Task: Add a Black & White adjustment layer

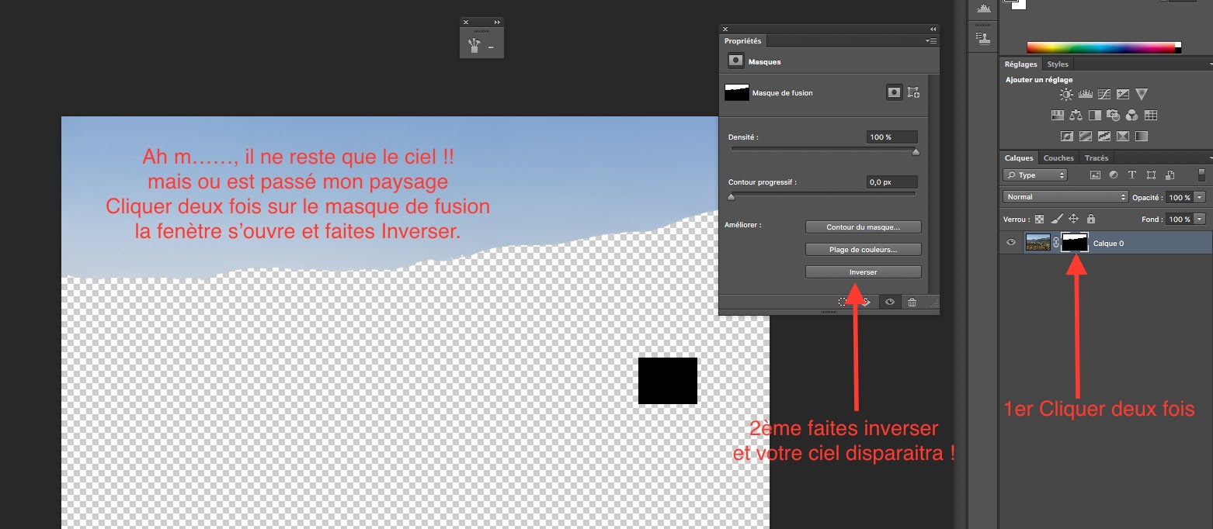Action: pyautogui.click(x=1094, y=116)
